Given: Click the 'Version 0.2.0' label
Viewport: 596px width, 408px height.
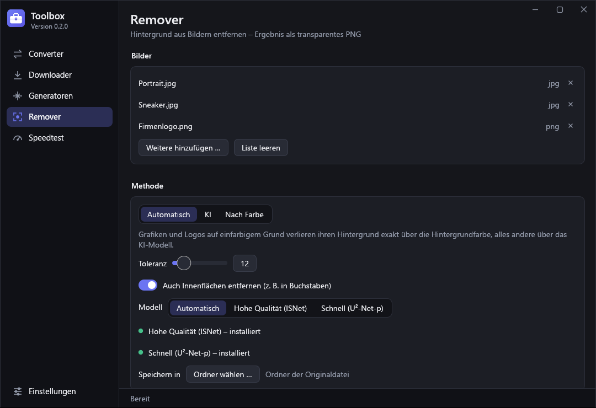Looking at the screenshot, I should (50, 26).
